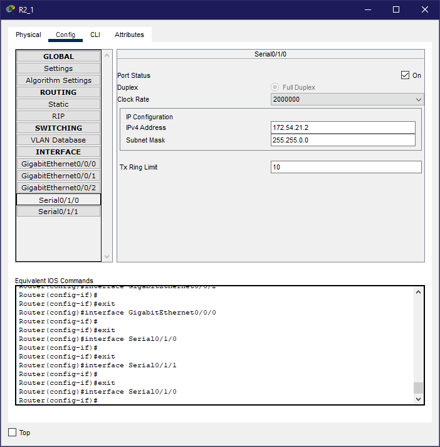Select GigabitEthernet0/0/2 interface

point(58,188)
